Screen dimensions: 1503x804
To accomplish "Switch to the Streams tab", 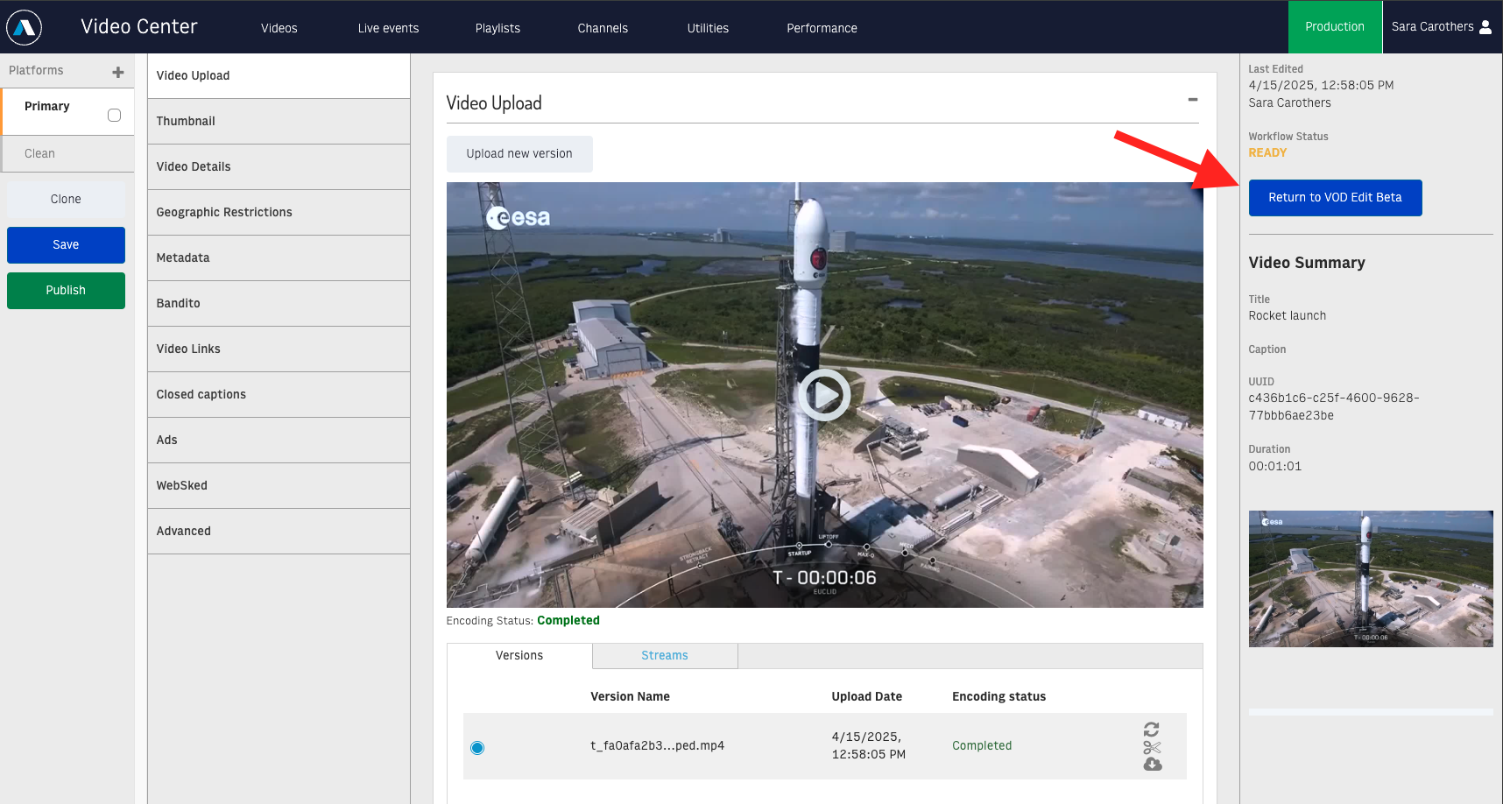I will [x=665, y=656].
